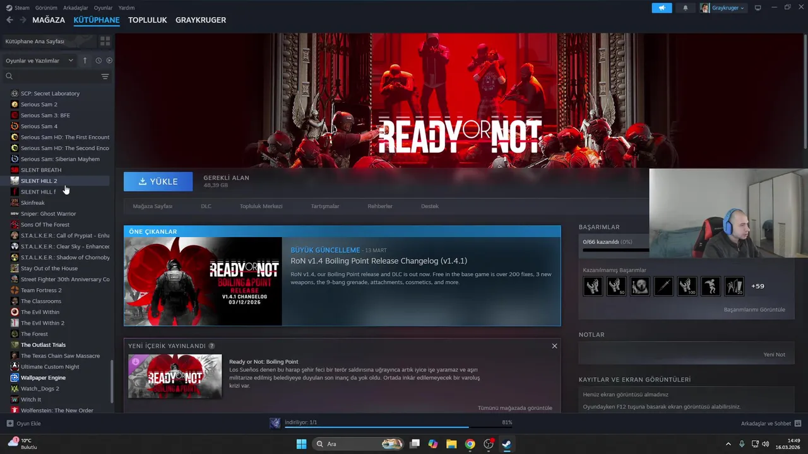Click the taskbar search box 'Ara'

click(359, 444)
